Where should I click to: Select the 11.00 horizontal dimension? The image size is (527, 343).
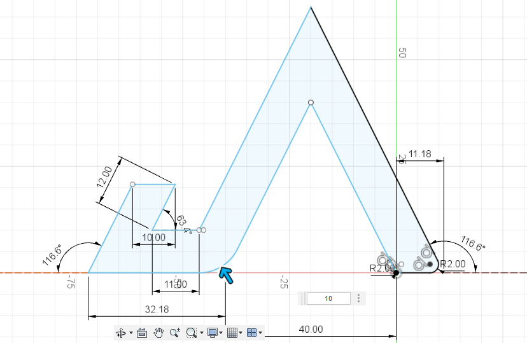tap(176, 284)
